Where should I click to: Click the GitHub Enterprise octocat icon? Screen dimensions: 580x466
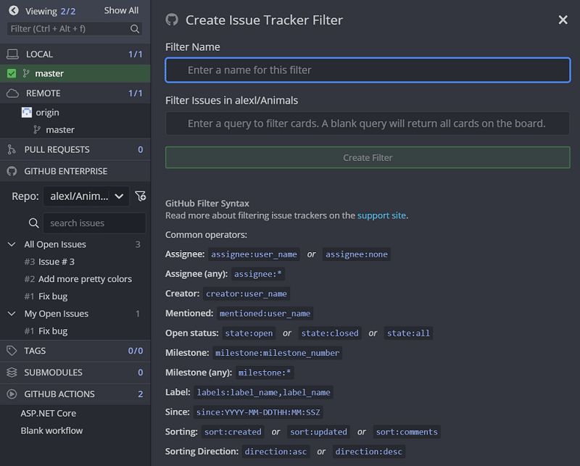(x=12, y=171)
